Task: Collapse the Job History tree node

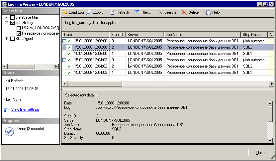Action: (x=7, y=23)
